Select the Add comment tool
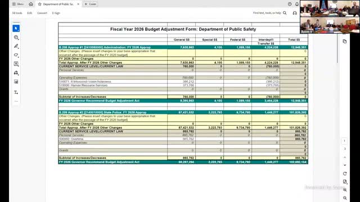The width and height of the screenshot is (360, 202). (x=16, y=38)
